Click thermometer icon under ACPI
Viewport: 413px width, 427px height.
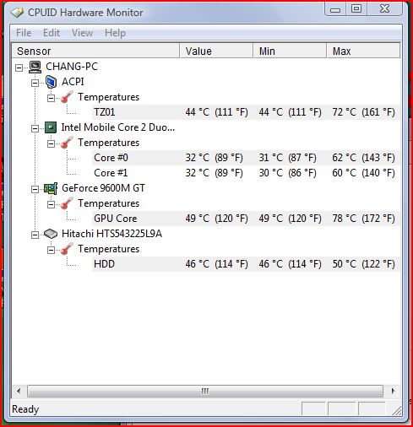[67, 97]
